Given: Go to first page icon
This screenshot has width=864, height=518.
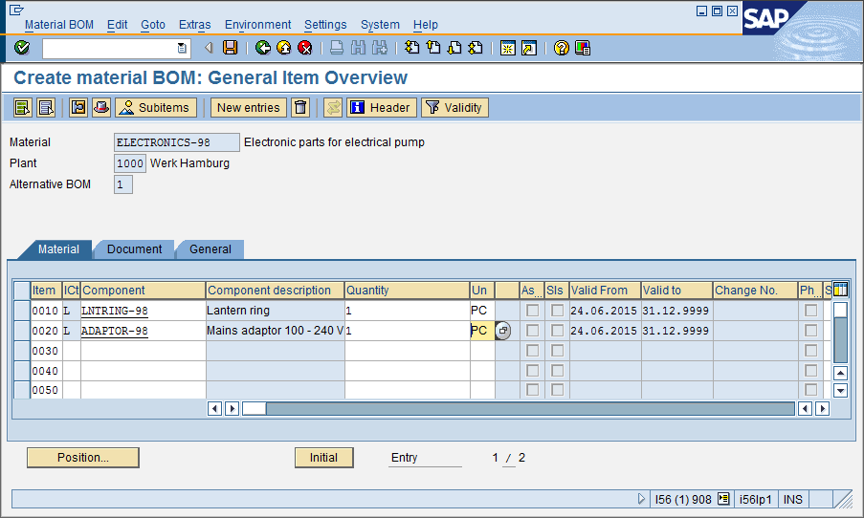Looking at the screenshot, I should (411, 48).
